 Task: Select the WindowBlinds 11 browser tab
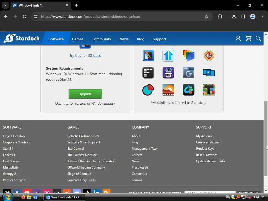(41, 5)
